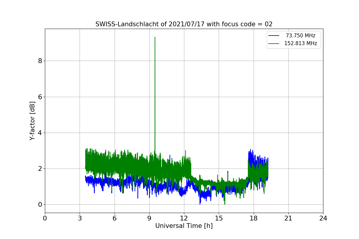Click x-axis tick label '15'

tap(219, 218)
